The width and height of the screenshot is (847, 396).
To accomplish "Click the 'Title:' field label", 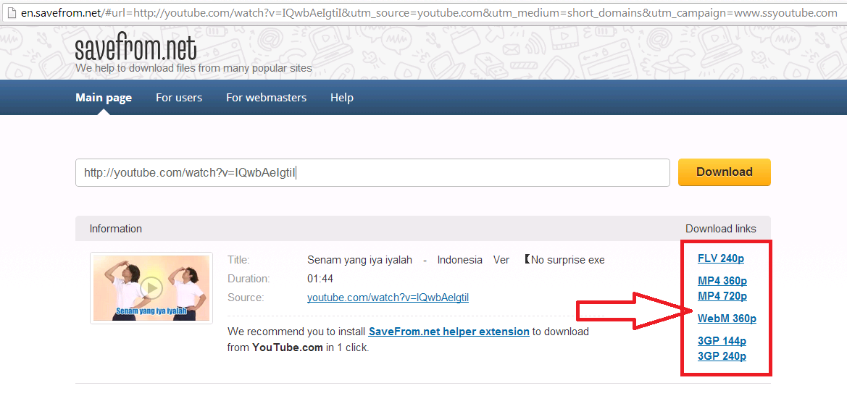I will click(x=239, y=260).
